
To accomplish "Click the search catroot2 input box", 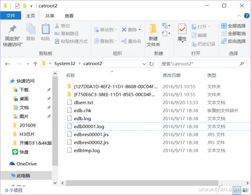I will 199,64.
